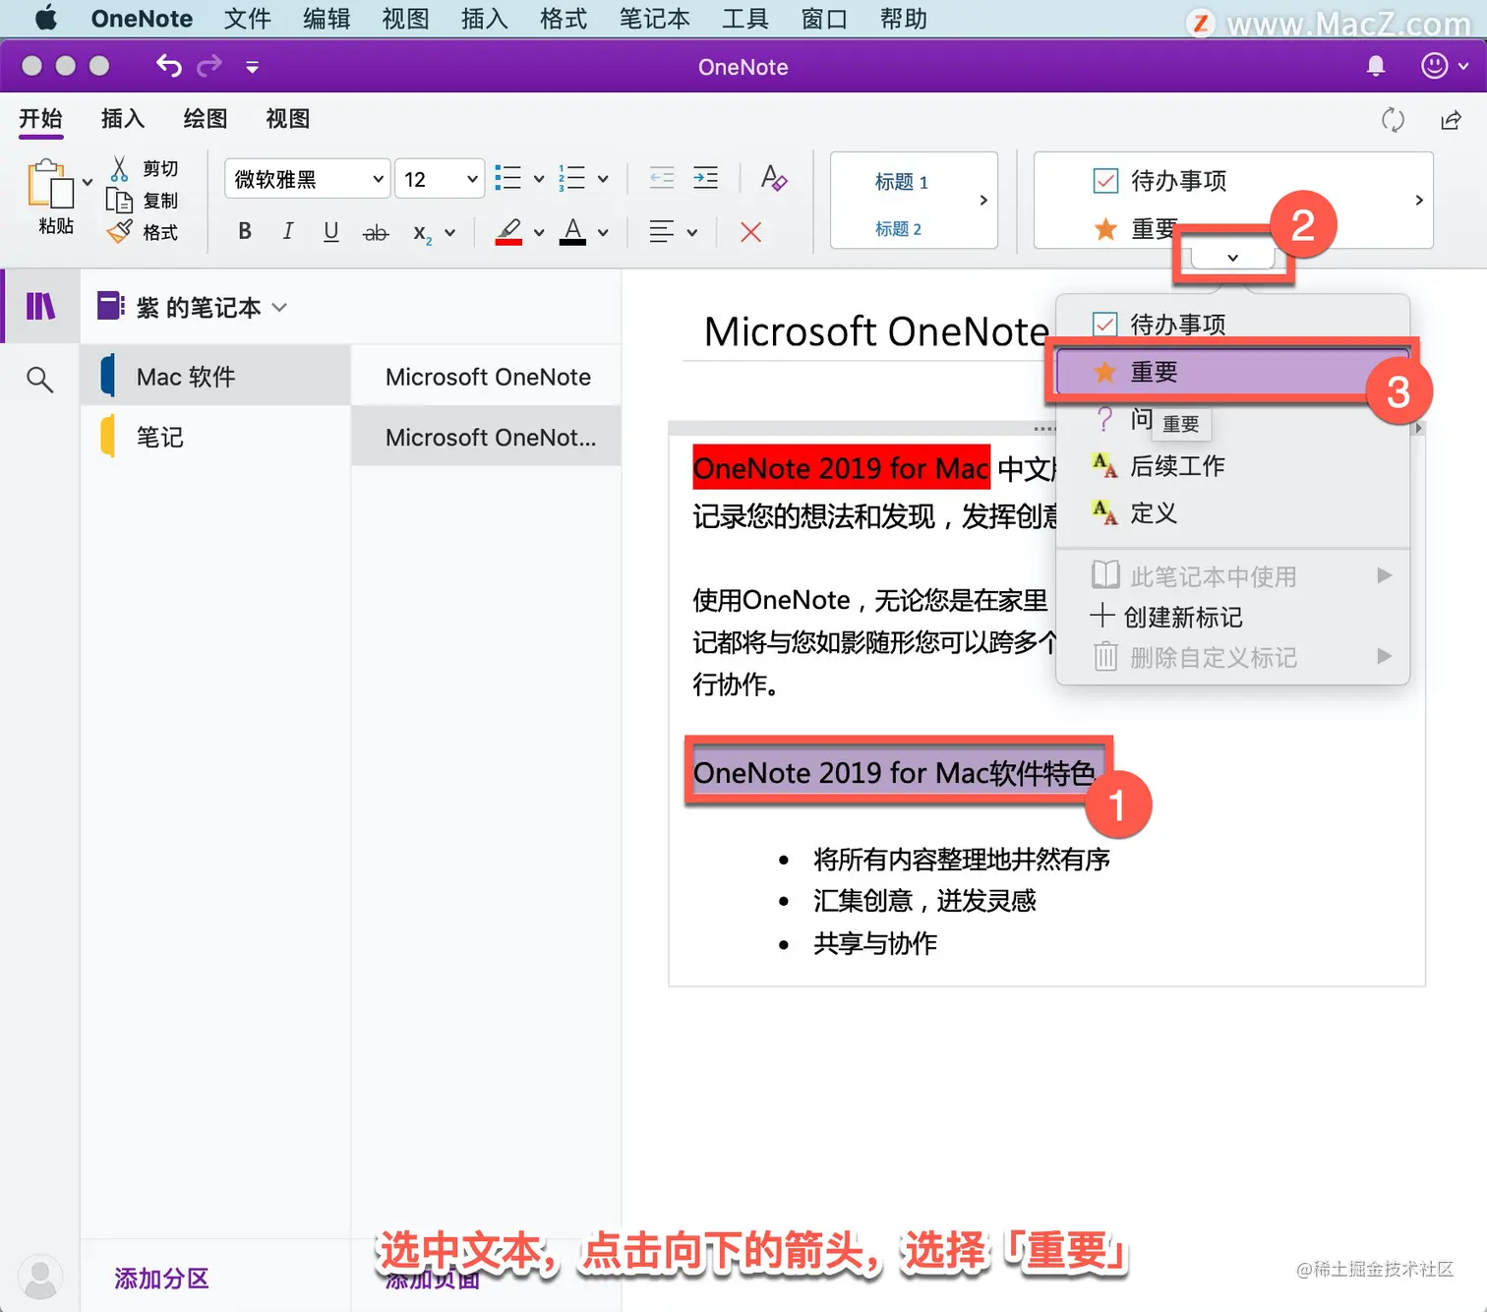Click the search magnifier icon
Image resolution: width=1487 pixels, height=1312 pixels.
coord(39,379)
